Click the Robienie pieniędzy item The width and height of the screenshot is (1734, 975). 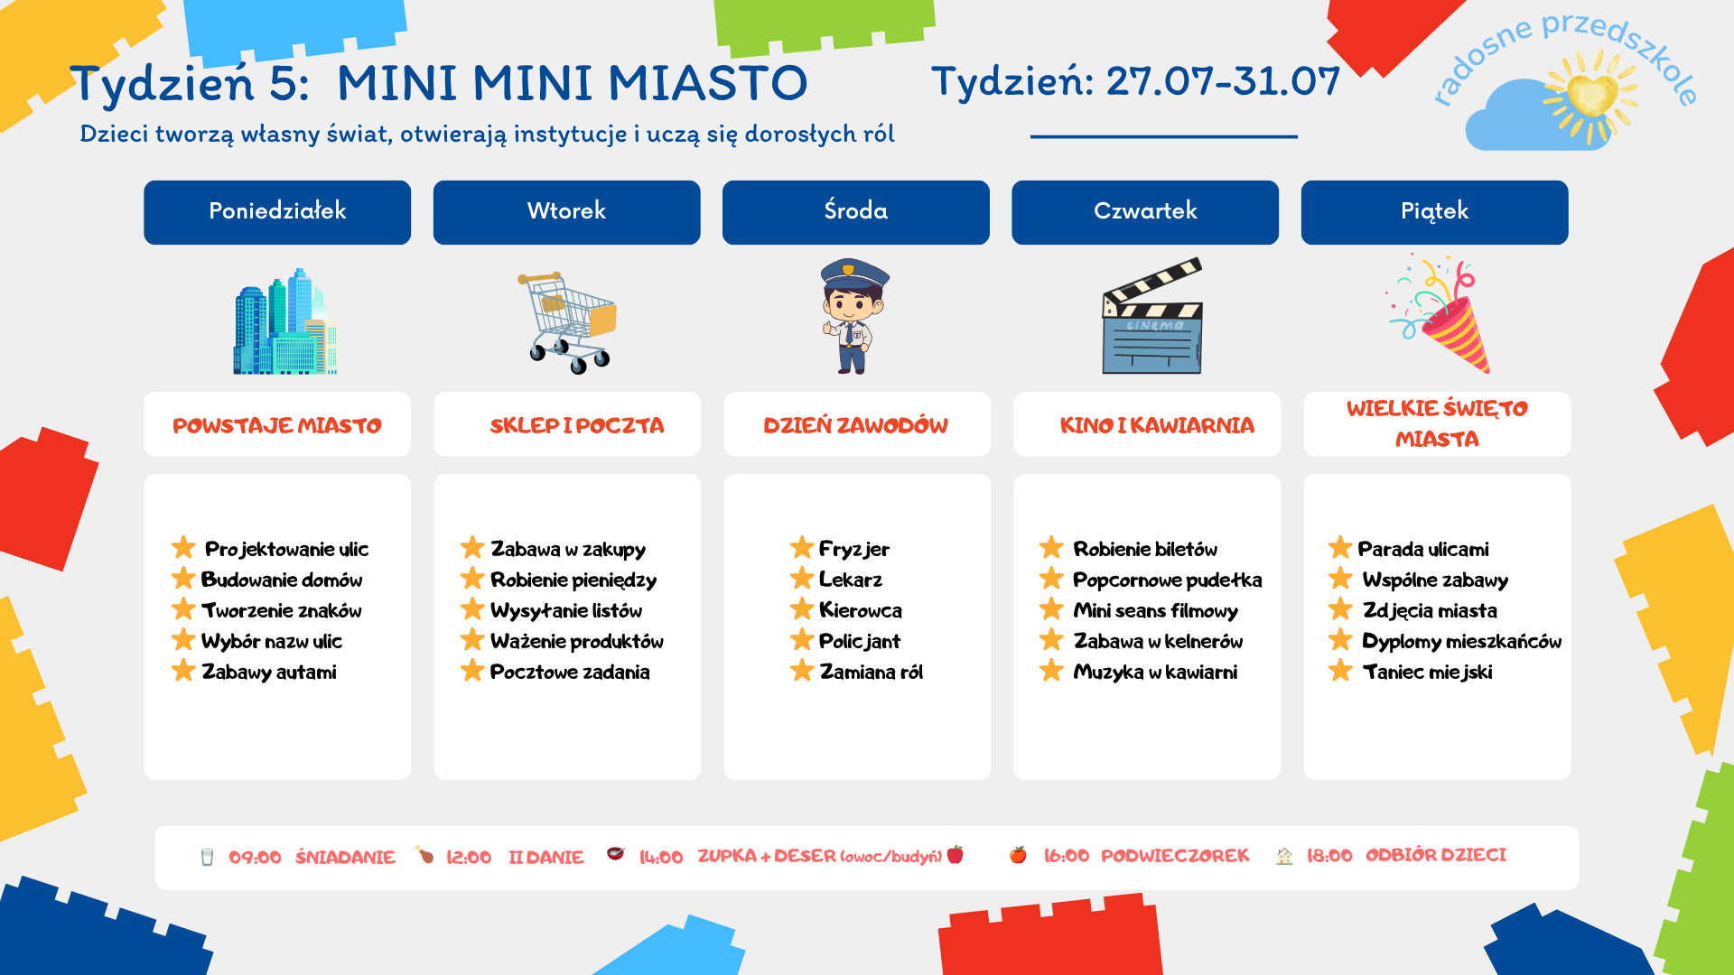(x=573, y=580)
